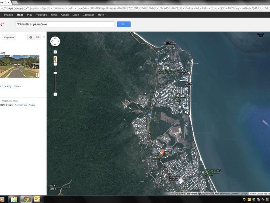Click the 'Palm Cove' map label
This screenshot has width=270, height=203.
tap(189, 84)
